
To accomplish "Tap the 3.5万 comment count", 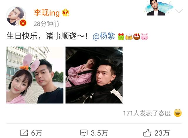I will pos(99,133).
